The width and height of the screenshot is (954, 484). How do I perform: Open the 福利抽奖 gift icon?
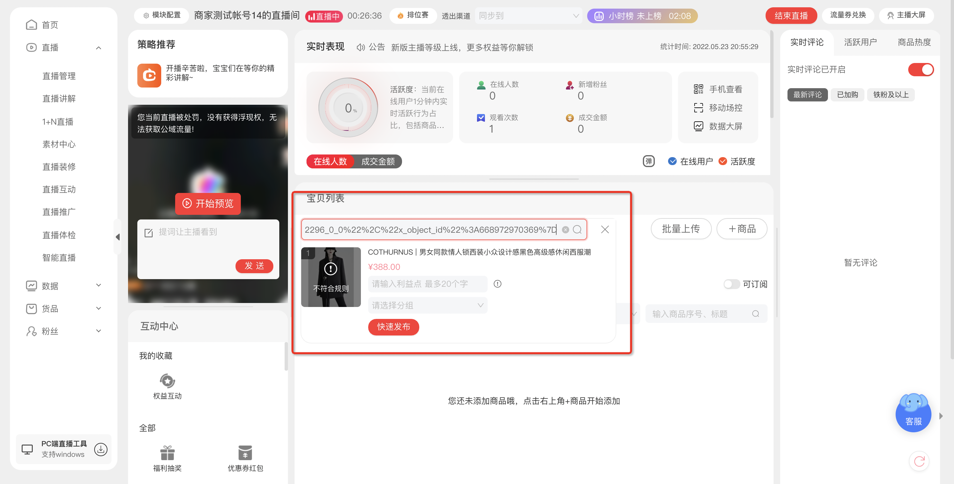[168, 453]
